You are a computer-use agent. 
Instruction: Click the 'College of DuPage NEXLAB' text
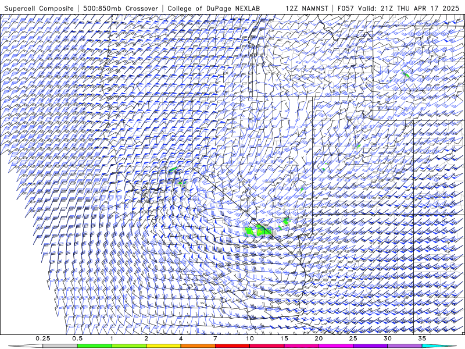click(213, 9)
